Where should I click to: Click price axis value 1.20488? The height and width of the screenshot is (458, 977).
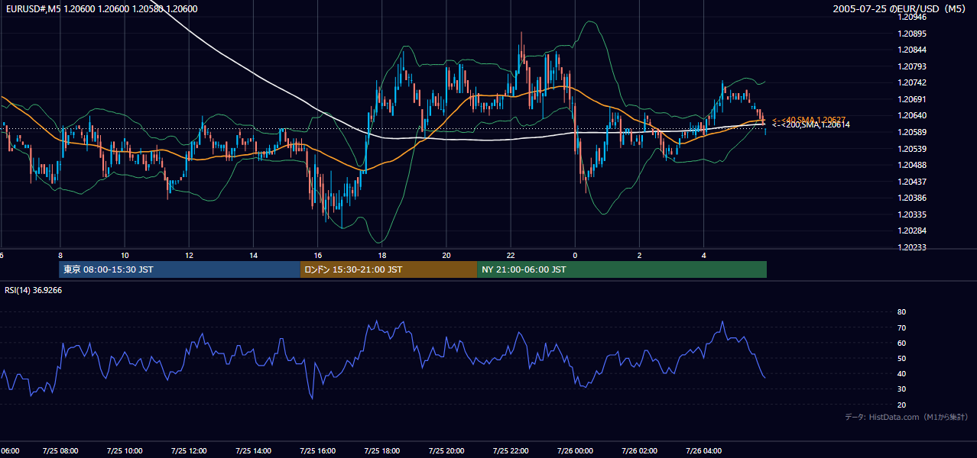[913, 165]
